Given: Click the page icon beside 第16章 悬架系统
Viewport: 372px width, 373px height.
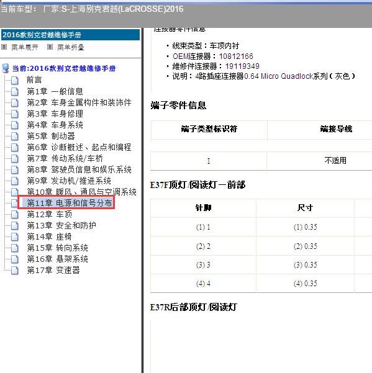Looking at the screenshot, I should (x=15, y=259).
